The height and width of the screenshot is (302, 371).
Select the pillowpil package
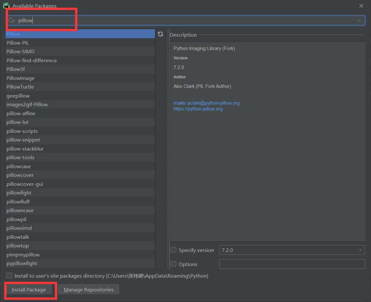pyautogui.click(x=80, y=220)
